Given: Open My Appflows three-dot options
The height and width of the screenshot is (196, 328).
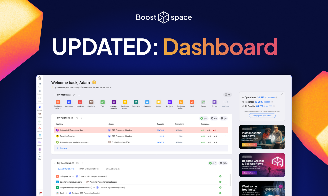Looking at the screenshot, I should point(82,118).
